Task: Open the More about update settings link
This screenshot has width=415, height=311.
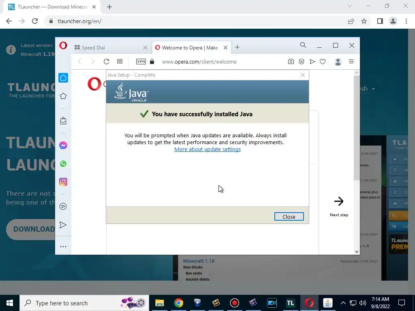Action: 207,149
